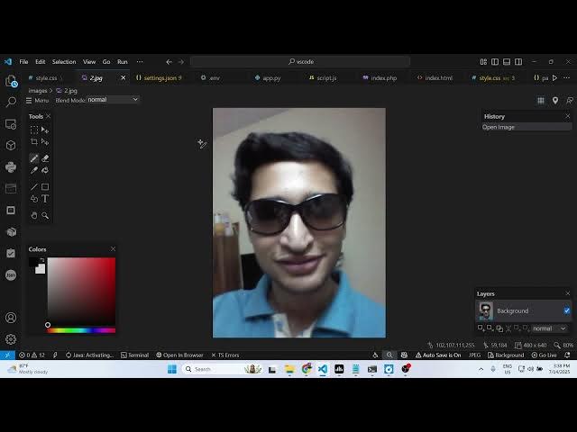Select the Eyedropper color picker tool
Image resolution: width=577 pixels, height=432 pixels.
click(34, 170)
